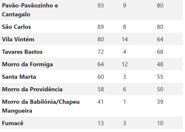Click the value 72 in Tavares Bastos row
This screenshot has height=132, width=185.
(x=100, y=52)
